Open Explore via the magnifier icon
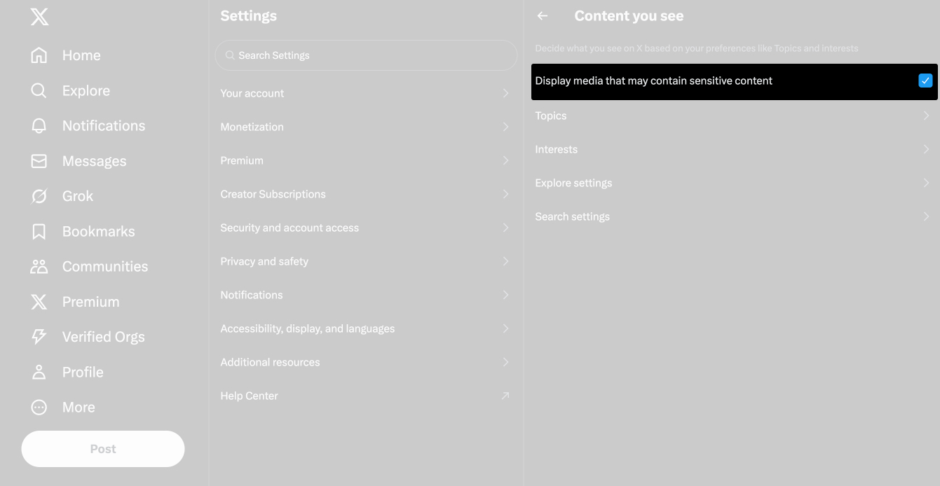The image size is (940, 486). tap(39, 90)
